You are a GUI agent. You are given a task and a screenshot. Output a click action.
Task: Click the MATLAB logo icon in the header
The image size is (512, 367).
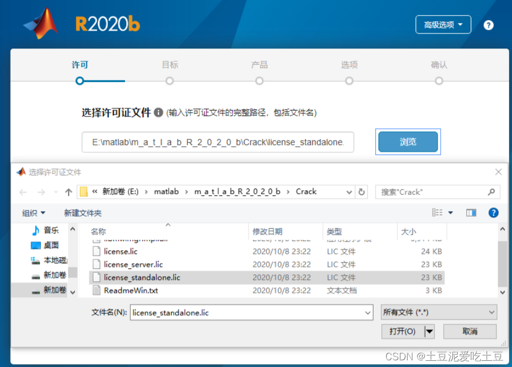click(41, 23)
